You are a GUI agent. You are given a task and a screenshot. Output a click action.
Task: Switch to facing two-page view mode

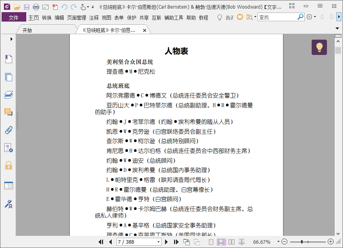click(231, 242)
